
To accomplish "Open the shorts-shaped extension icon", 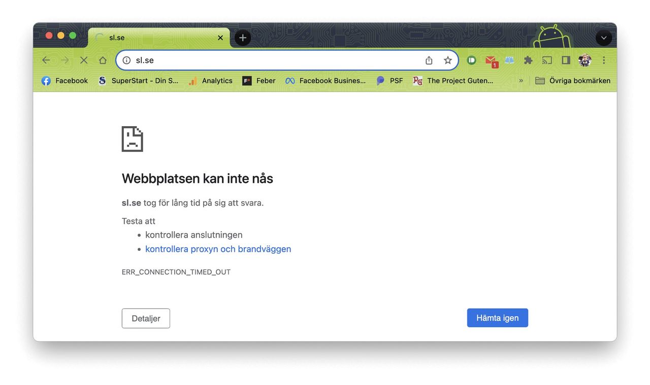I will [x=509, y=60].
